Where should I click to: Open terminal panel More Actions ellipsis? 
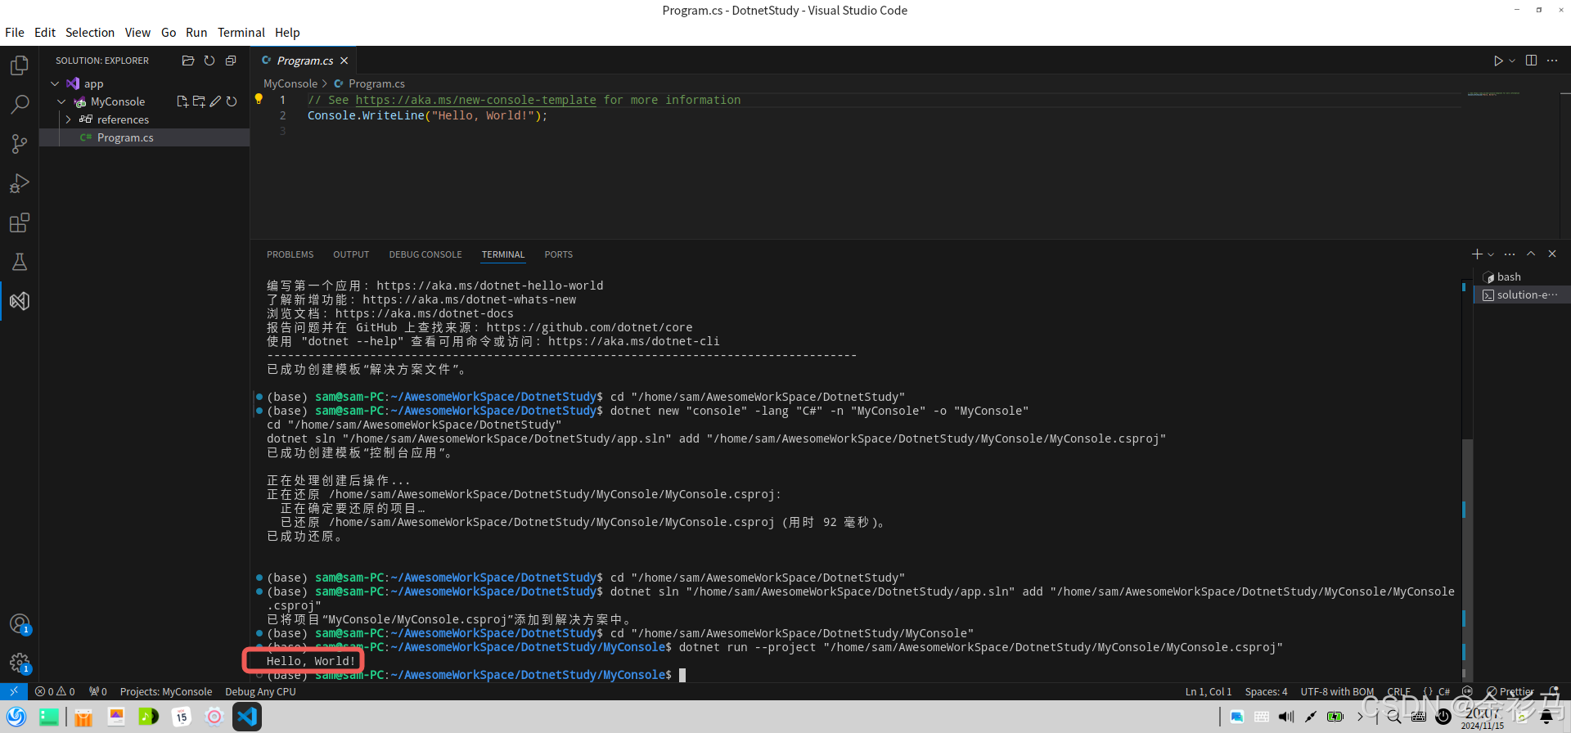click(1510, 254)
